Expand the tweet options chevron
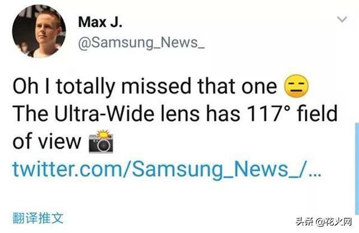This screenshot has height=233, width=359. 342,19
